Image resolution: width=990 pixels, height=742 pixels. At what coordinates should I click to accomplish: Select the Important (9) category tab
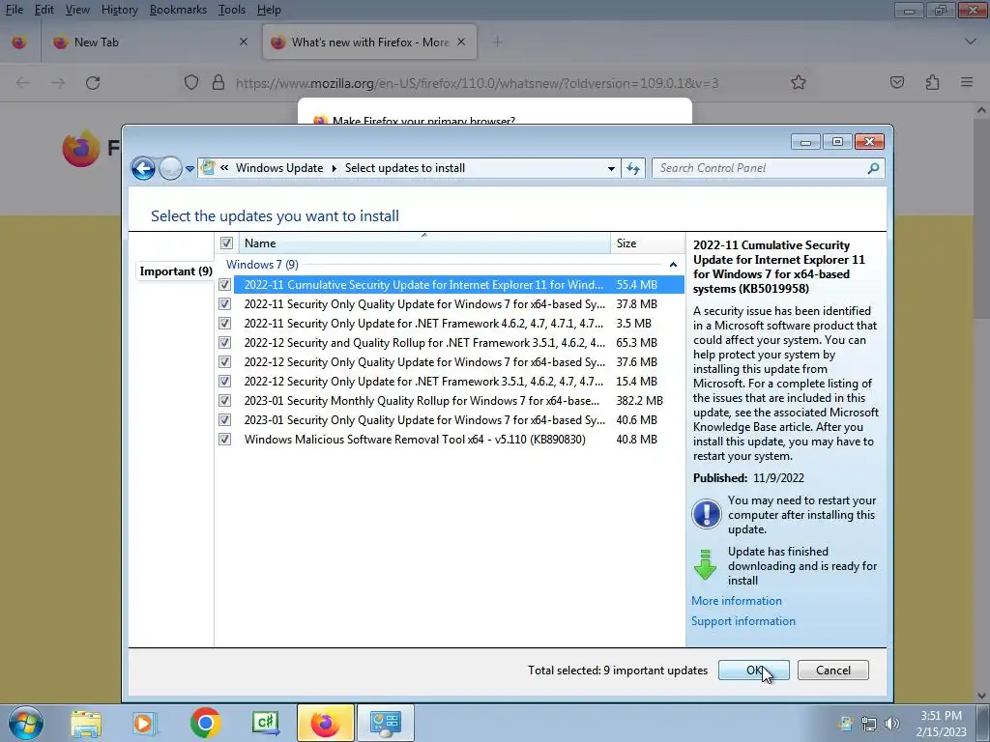[x=176, y=271]
